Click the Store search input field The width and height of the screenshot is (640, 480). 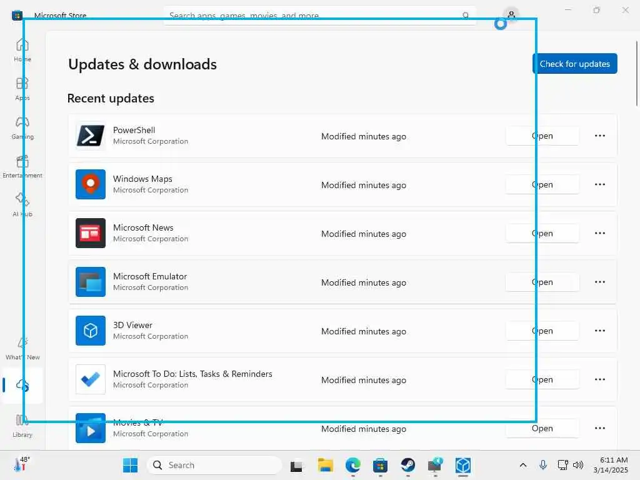click(319, 16)
